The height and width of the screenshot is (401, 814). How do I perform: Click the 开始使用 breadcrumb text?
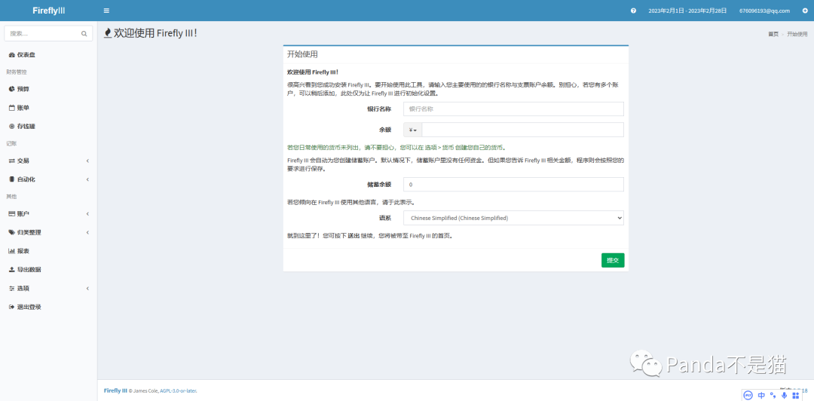797,34
